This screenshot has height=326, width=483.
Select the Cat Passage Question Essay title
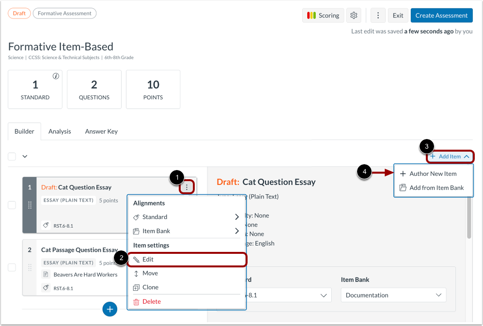(79, 250)
